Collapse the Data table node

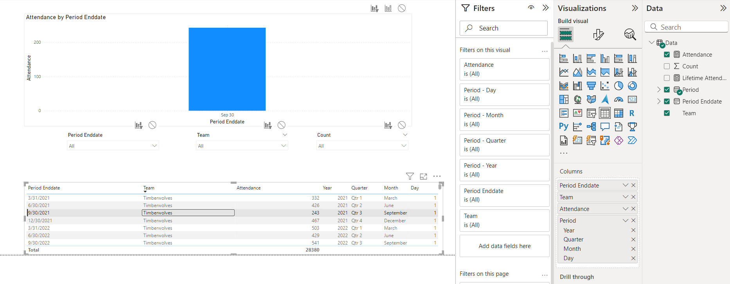[x=651, y=43]
